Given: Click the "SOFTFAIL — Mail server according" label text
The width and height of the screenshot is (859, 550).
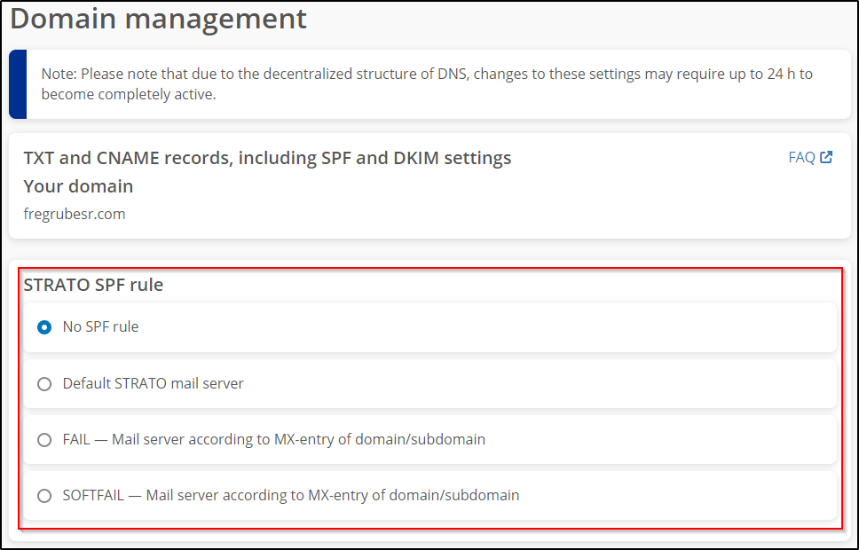Looking at the screenshot, I should coord(290,496).
